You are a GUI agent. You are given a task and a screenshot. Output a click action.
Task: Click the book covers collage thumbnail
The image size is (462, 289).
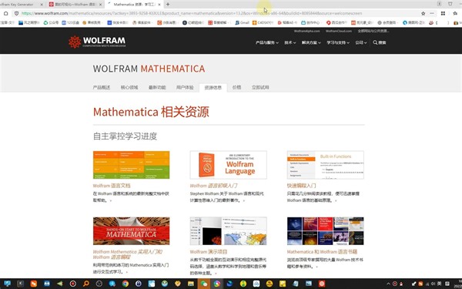[x=326, y=231]
